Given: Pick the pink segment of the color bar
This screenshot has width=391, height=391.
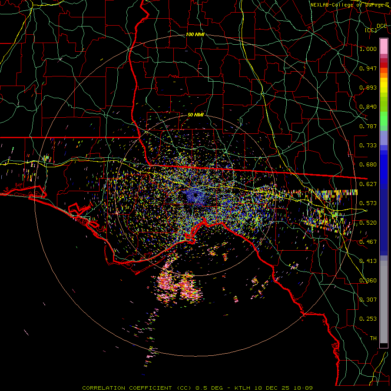Looking at the screenshot, I should click(384, 46).
